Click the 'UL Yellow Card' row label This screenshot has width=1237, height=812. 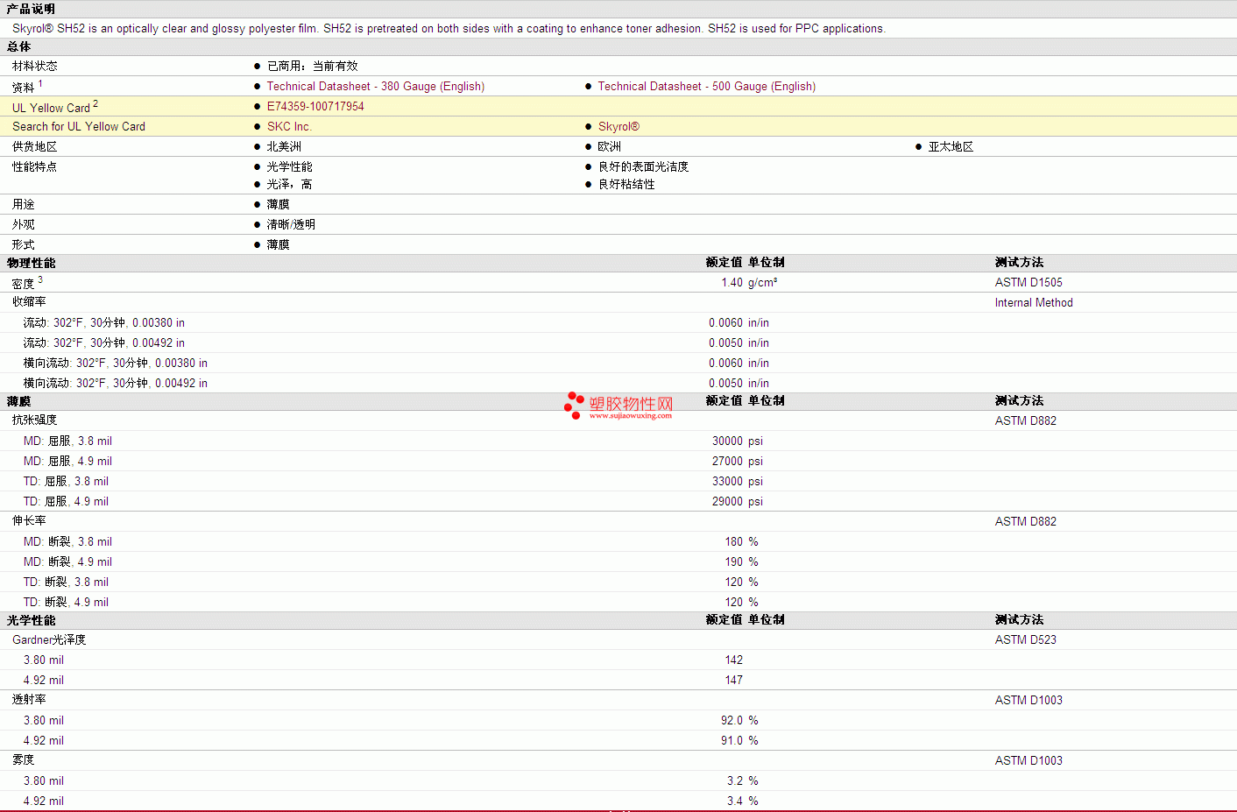pyautogui.click(x=51, y=108)
